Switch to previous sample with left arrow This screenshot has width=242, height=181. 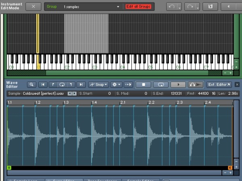(x=70, y=94)
